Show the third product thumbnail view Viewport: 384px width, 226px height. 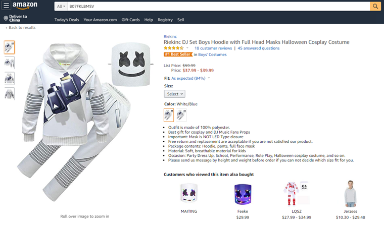pyautogui.click(x=10, y=78)
